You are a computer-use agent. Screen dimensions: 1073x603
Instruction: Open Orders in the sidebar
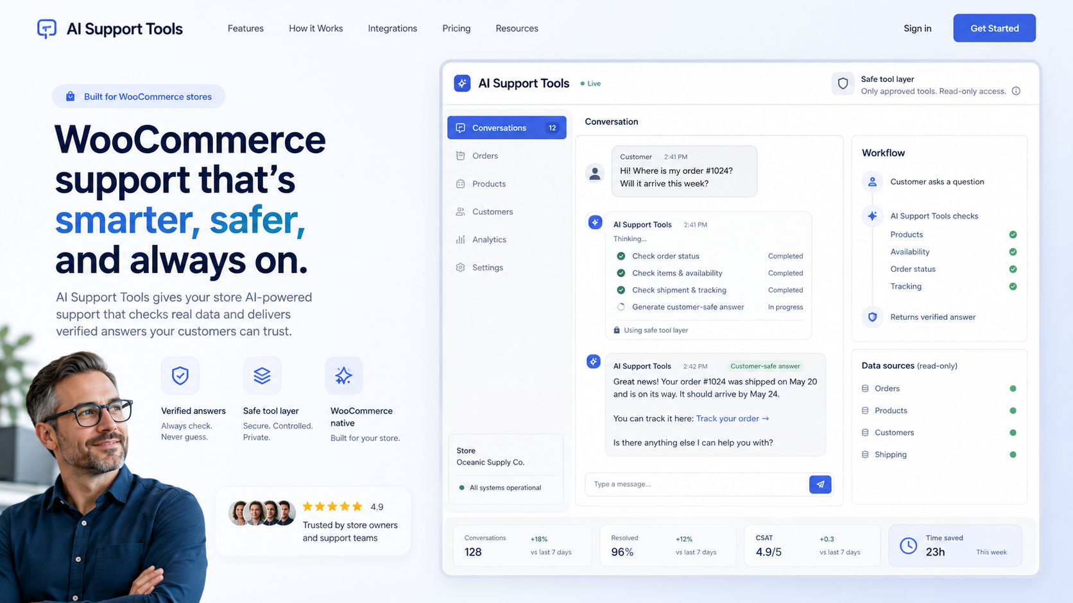(507, 156)
